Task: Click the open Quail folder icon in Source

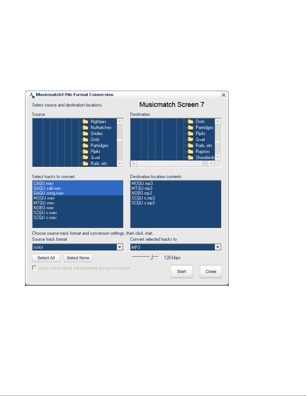Action: pos(86,158)
